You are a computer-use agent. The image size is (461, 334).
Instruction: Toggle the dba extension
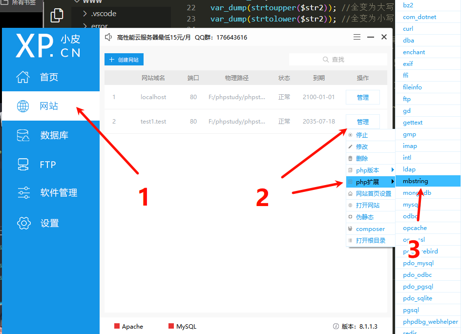pos(428,40)
